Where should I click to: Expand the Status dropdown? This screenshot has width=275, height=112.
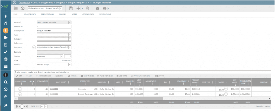[x=61, y=56]
